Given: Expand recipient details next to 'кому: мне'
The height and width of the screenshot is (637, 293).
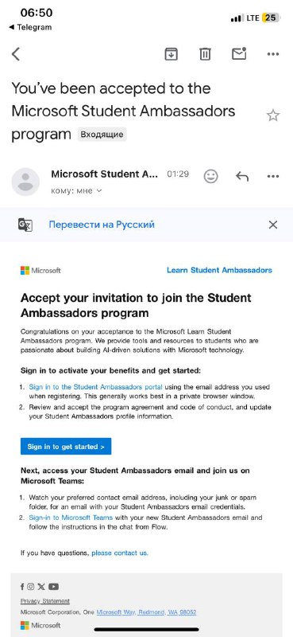Looking at the screenshot, I should (x=99, y=190).
